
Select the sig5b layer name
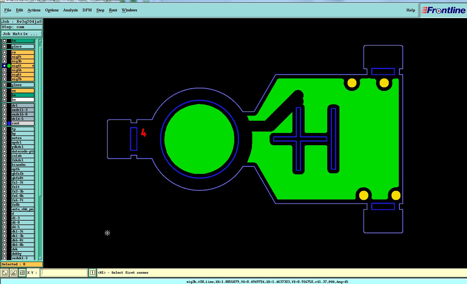[23, 70]
